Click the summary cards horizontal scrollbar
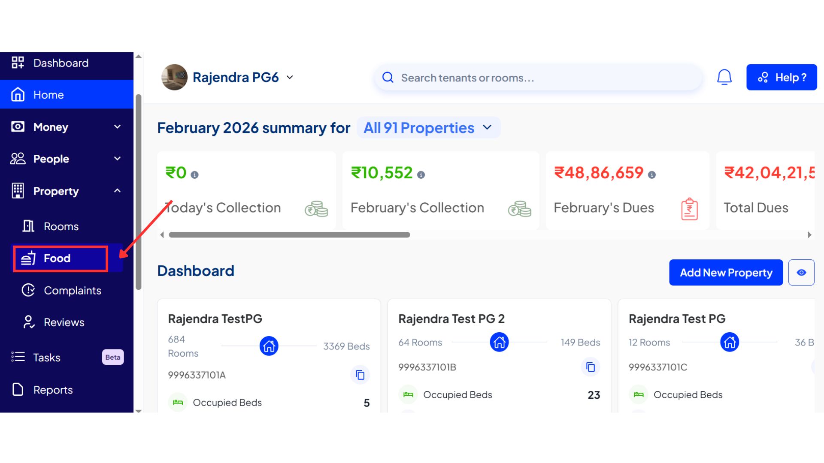The height and width of the screenshot is (463, 824). pyautogui.click(x=289, y=235)
